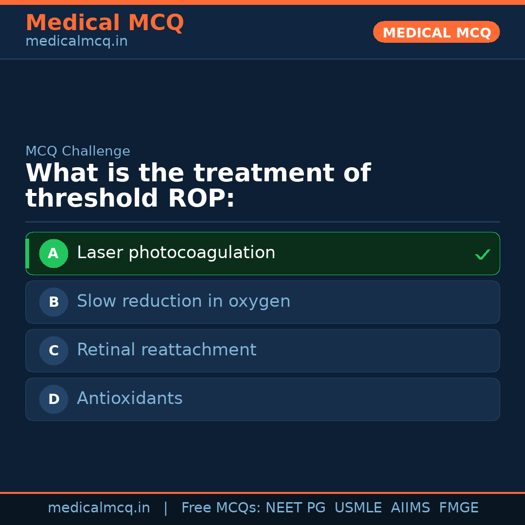Click the circular A badge icon

53,253
